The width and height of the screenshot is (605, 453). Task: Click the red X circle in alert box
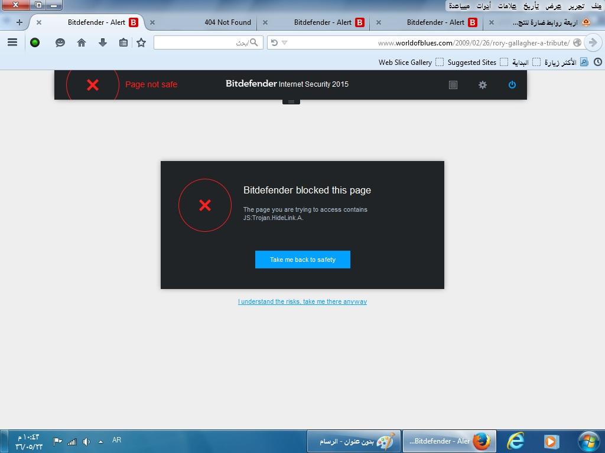205,205
